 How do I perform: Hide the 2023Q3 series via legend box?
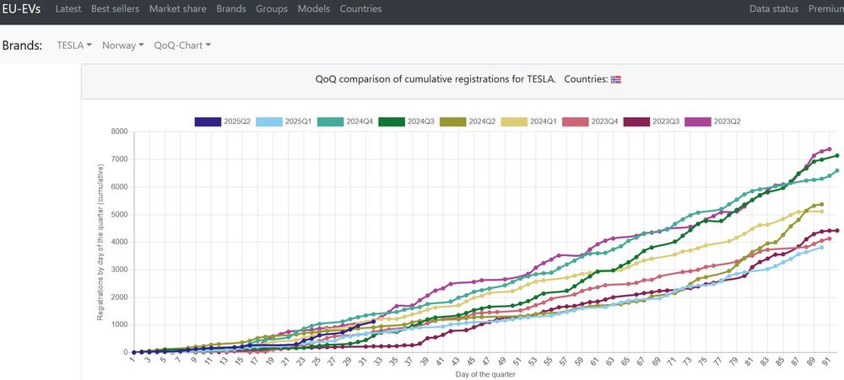point(637,121)
